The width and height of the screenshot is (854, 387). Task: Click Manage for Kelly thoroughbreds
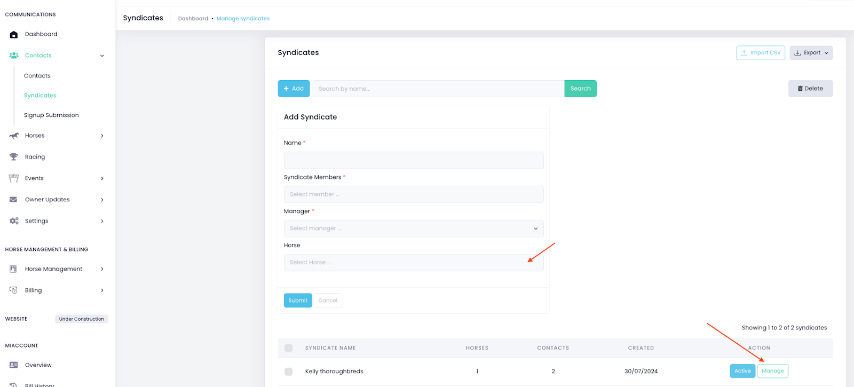pos(772,371)
